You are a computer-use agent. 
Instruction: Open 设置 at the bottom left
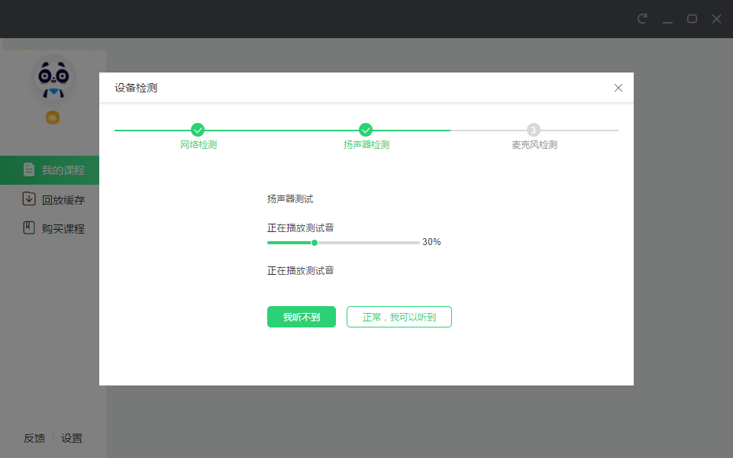pyautogui.click(x=72, y=438)
